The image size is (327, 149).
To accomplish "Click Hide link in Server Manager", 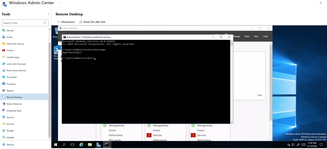I will (260, 95).
